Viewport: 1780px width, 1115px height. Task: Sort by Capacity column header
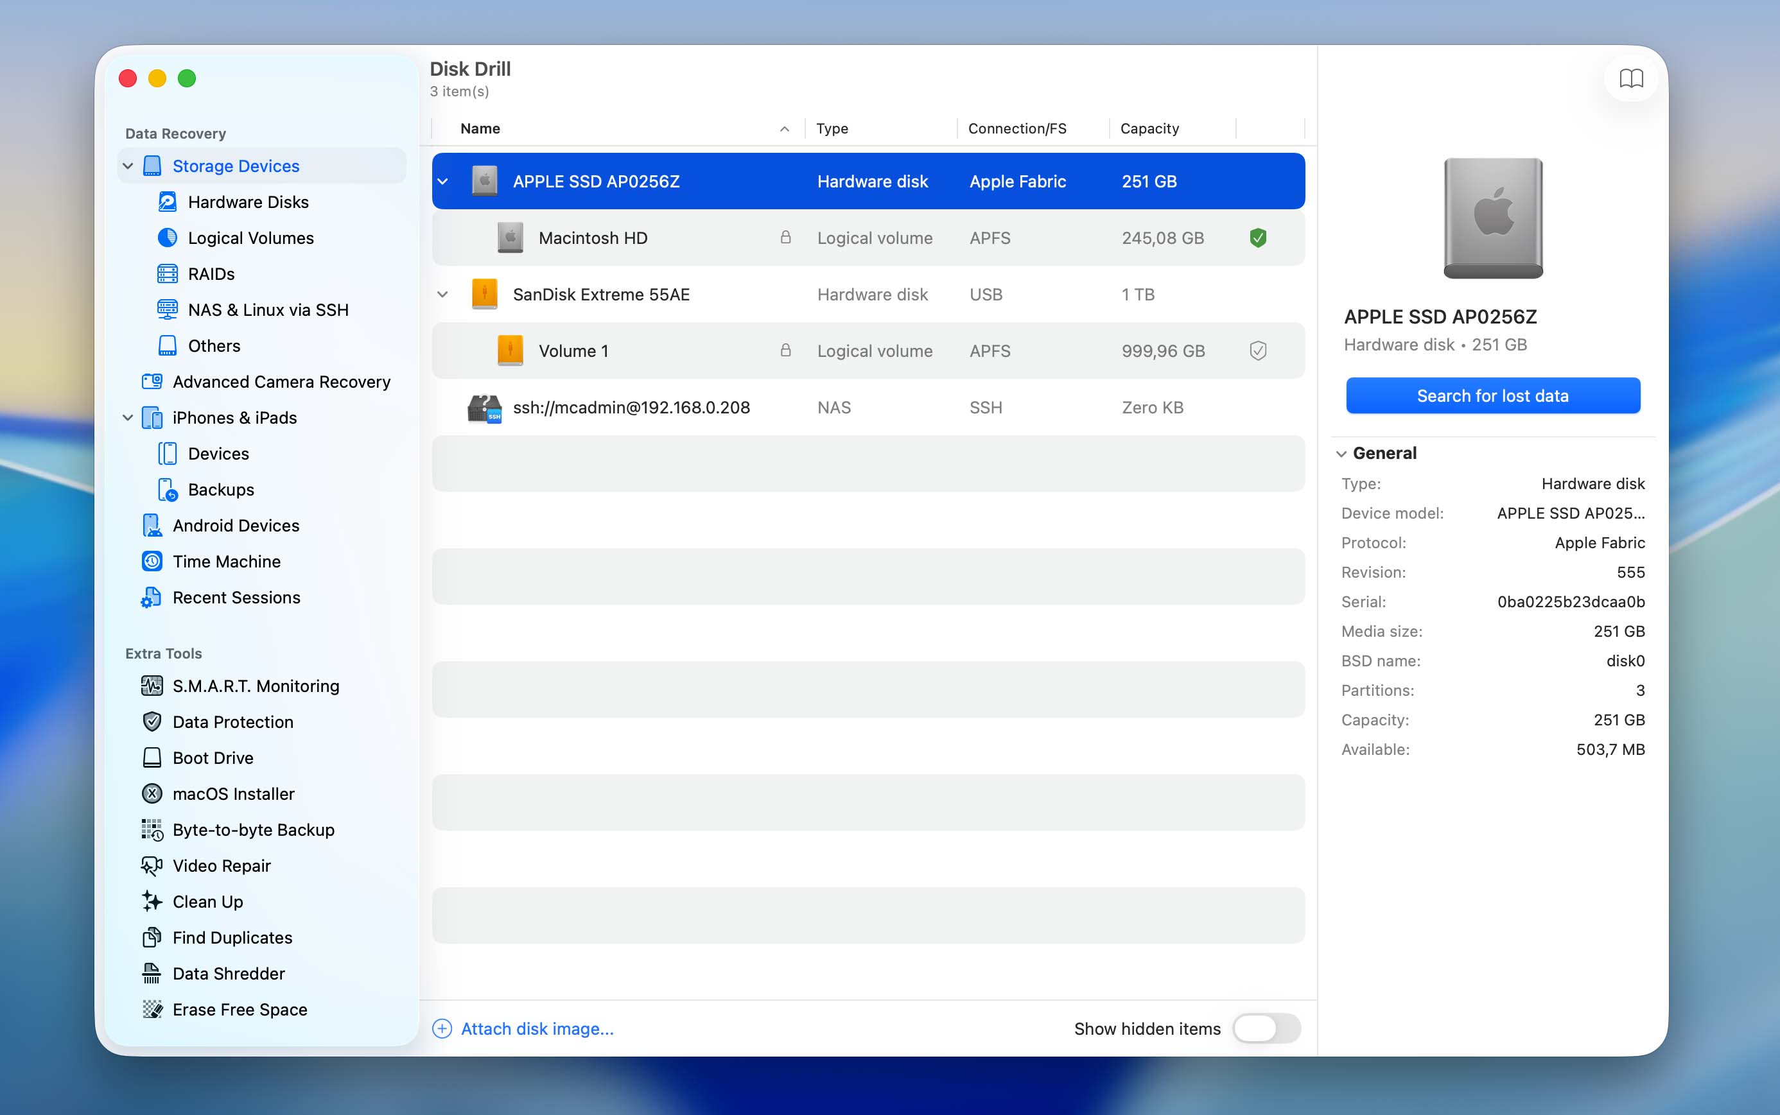point(1172,128)
